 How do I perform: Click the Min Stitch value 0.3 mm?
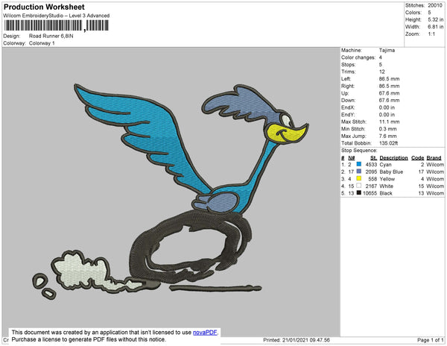coord(387,129)
